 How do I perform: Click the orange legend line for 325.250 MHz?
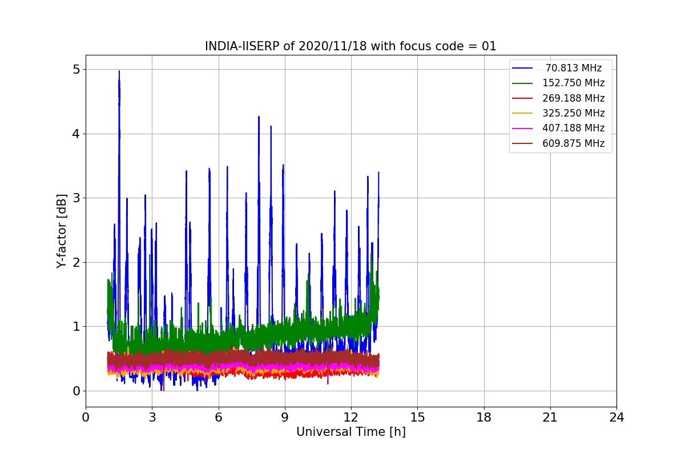point(523,113)
